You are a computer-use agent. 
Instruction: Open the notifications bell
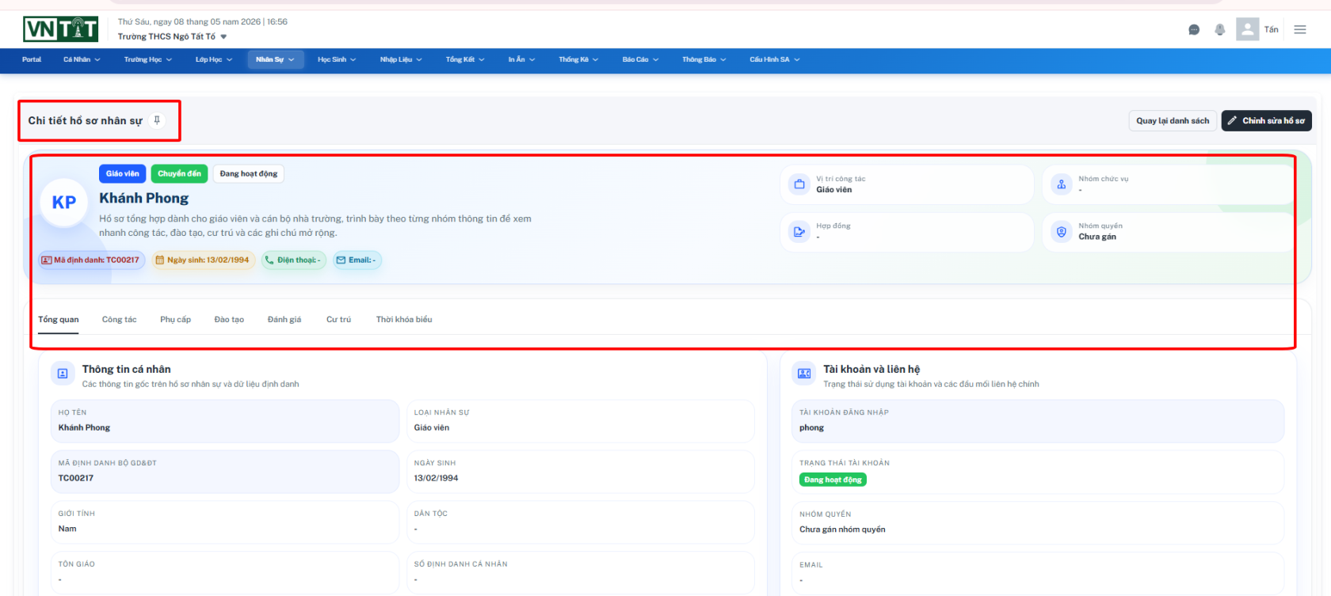1220,29
